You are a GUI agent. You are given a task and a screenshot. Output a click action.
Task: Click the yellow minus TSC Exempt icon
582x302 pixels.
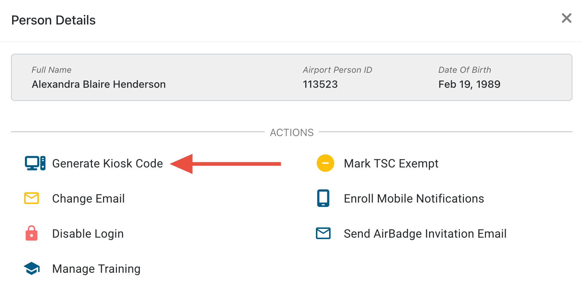pyautogui.click(x=325, y=163)
